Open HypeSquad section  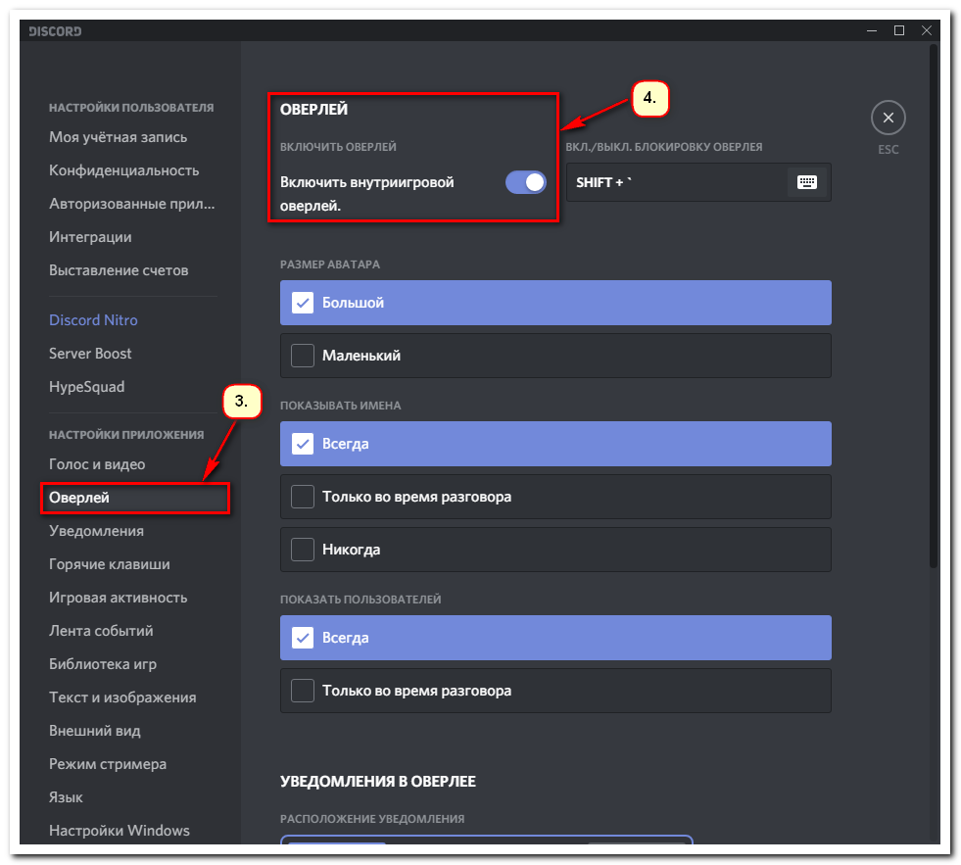click(86, 387)
